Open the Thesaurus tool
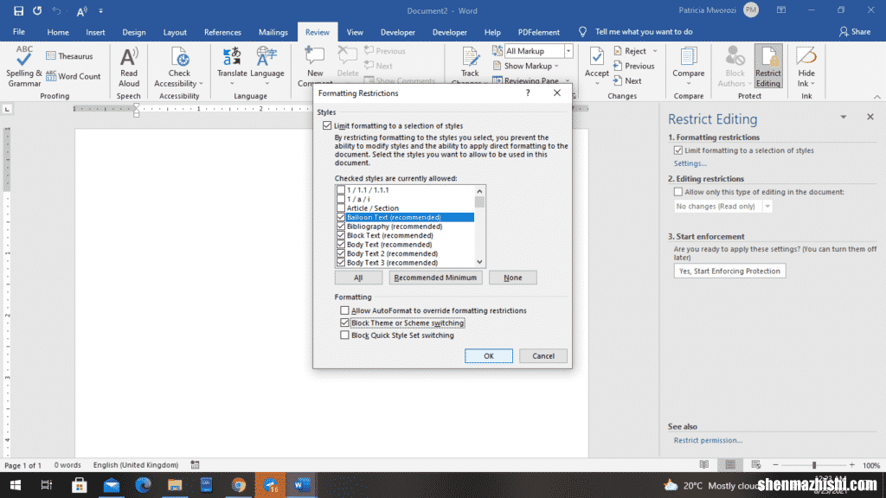 [69, 56]
